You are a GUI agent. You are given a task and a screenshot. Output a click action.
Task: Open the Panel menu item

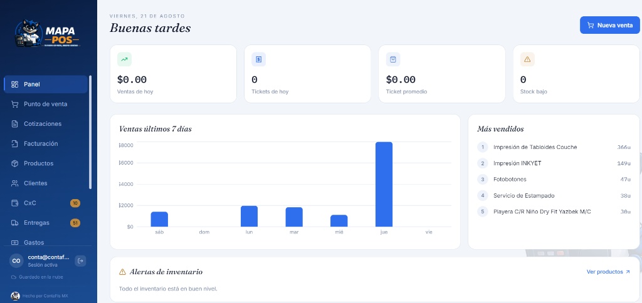coord(46,85)
